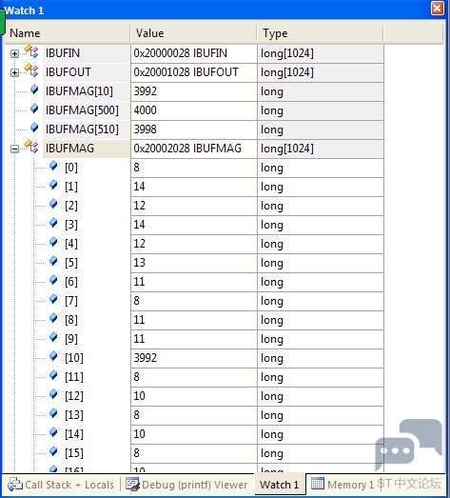The width and height of the screenshot is (450, 498).
Task: Click the IBUFIN array variable icon
Action: tap(31, 51)
